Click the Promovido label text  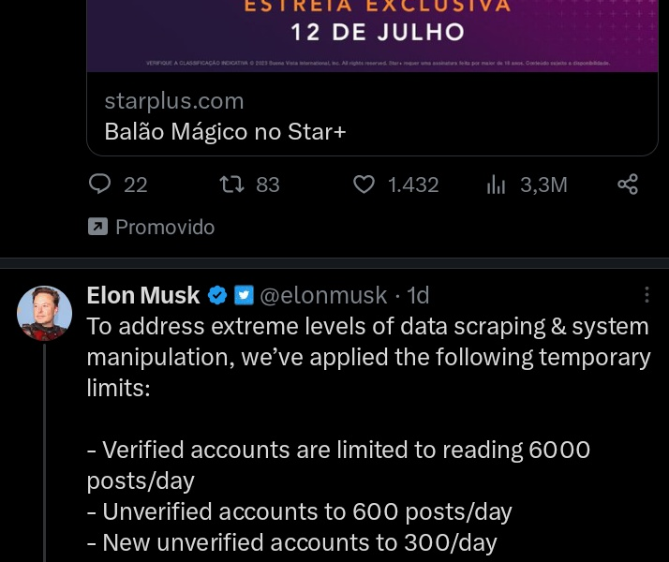[x=165, y=227]
